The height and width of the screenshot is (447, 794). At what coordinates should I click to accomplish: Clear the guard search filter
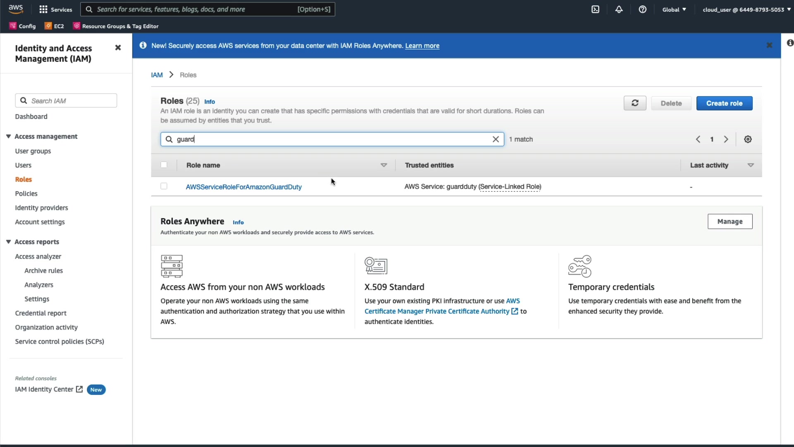tap(495, 139)
